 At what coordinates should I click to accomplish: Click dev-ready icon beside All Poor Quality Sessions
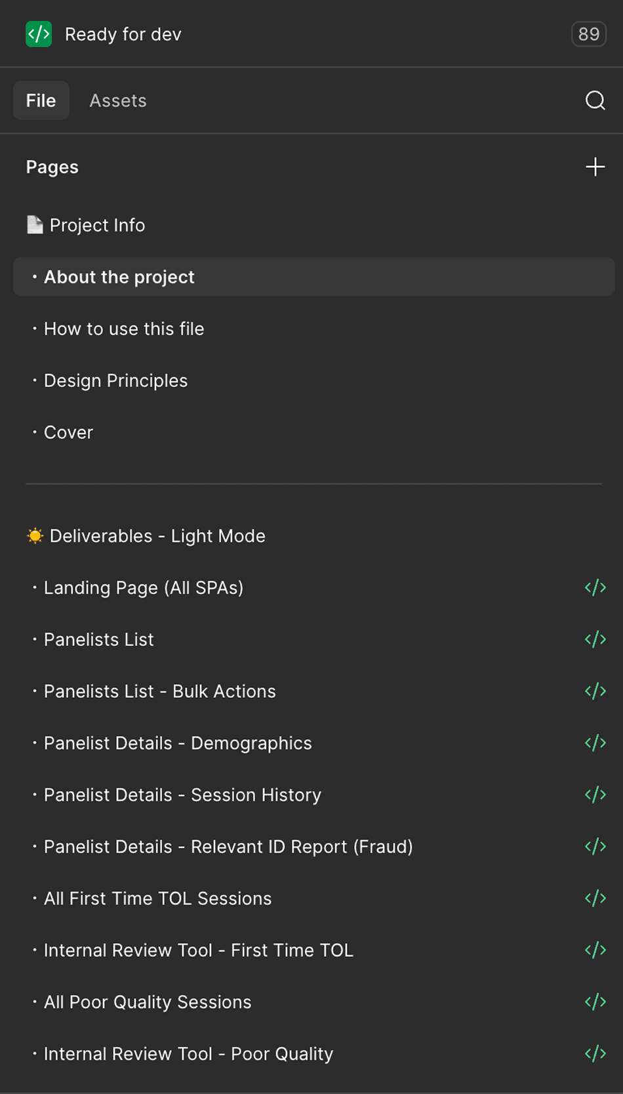(x=595, y=1002)
